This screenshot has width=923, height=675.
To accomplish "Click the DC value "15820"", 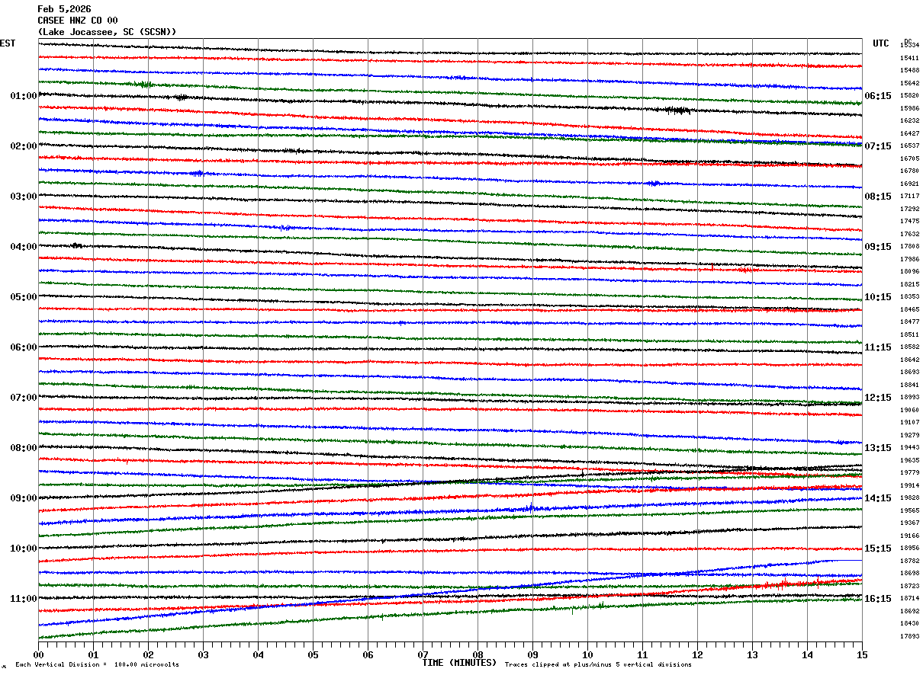I will pyautogui.click(x=909, y=96).
